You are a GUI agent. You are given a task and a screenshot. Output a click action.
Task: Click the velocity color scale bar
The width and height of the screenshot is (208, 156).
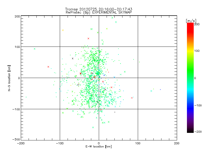click(190, 78)
